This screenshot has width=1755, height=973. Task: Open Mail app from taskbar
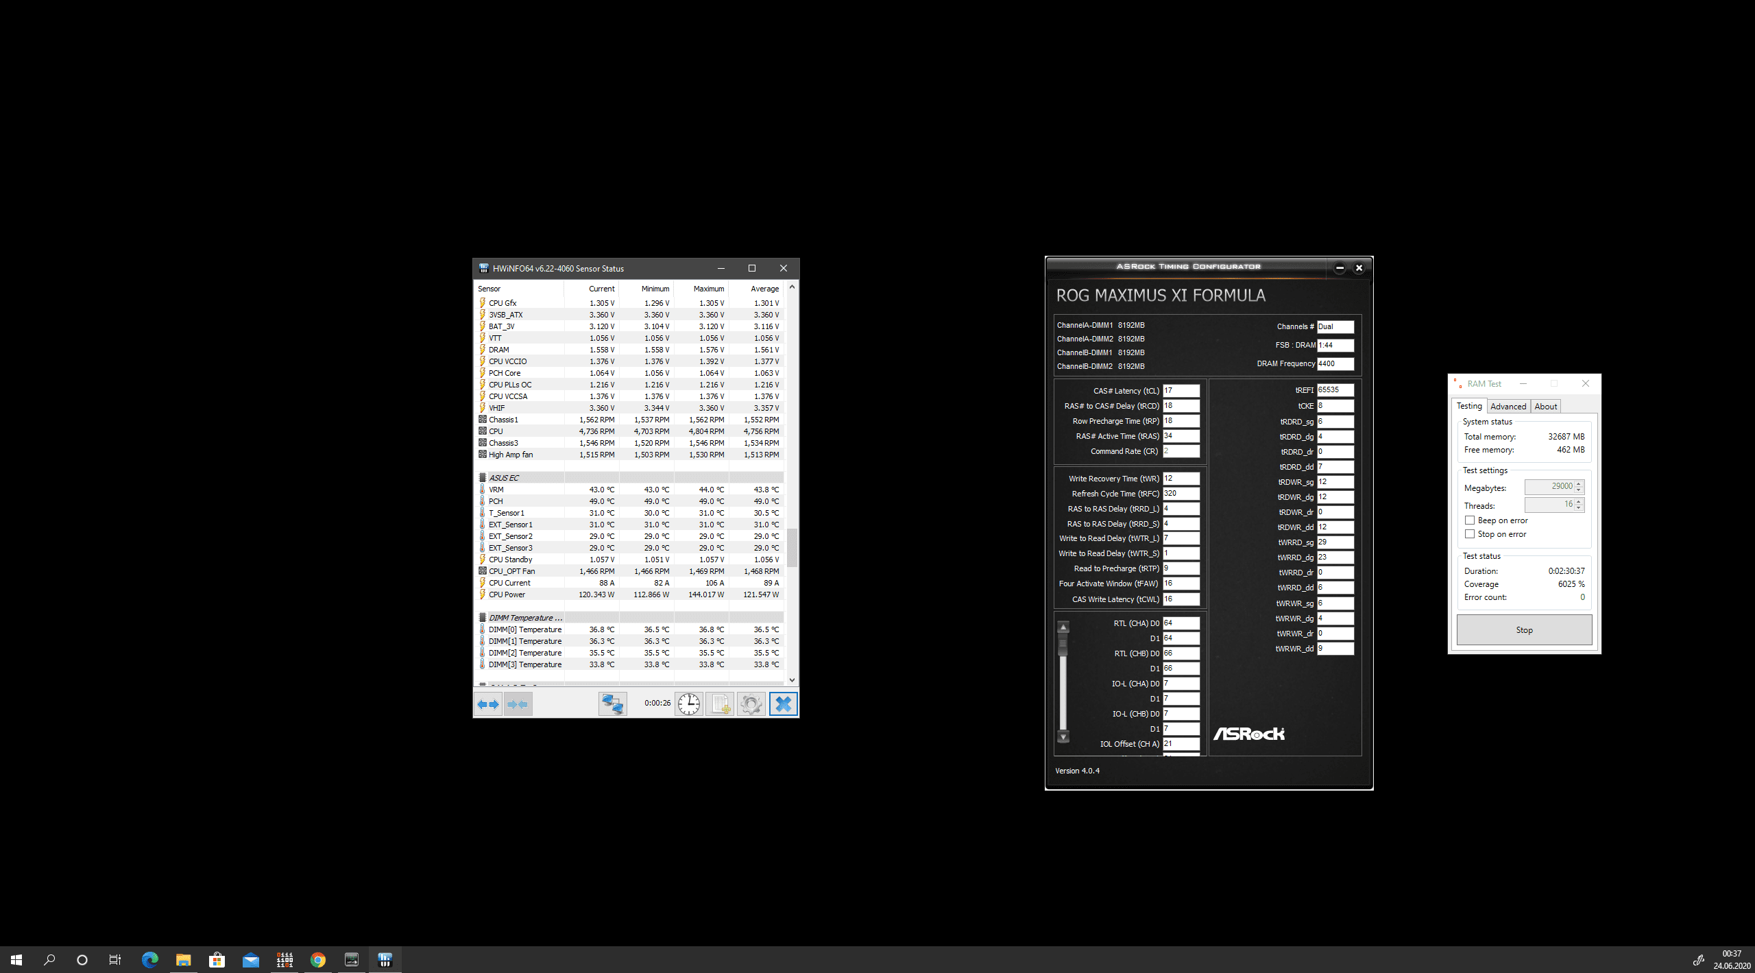(250, 960)
